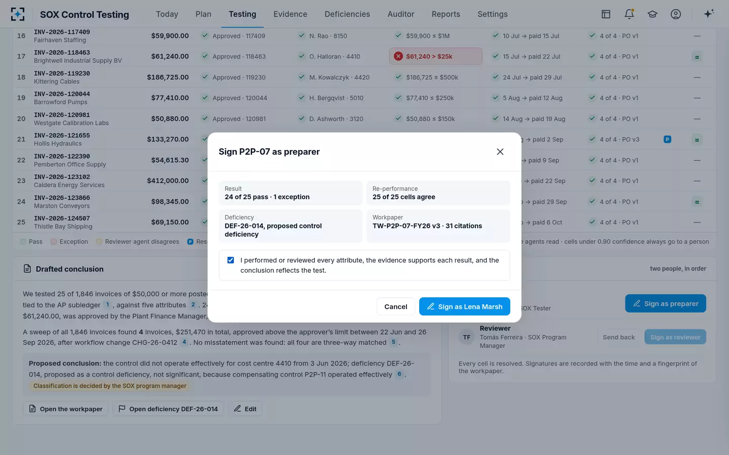Close the Sign P2P-07 as preparer dialog
Viewport: 729px width, 455px height.
coord(500,152)
